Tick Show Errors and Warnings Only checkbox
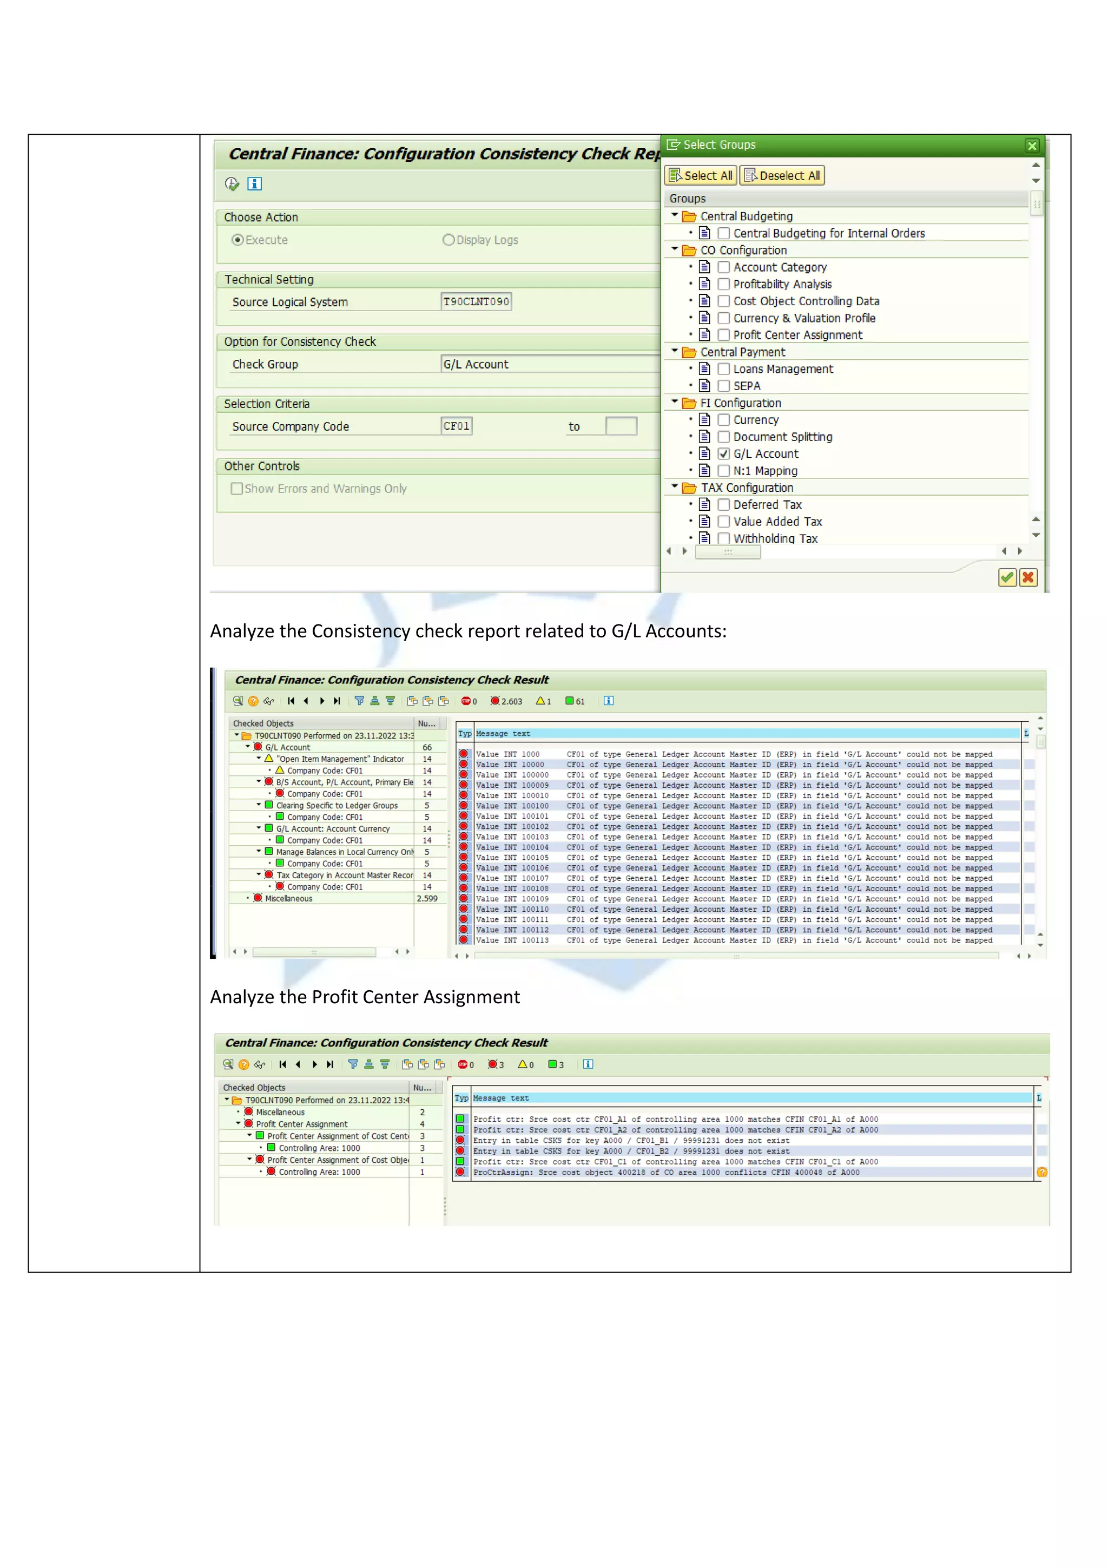Image resolution: width=1108 pixels, height=1567 pixels. 237,489
